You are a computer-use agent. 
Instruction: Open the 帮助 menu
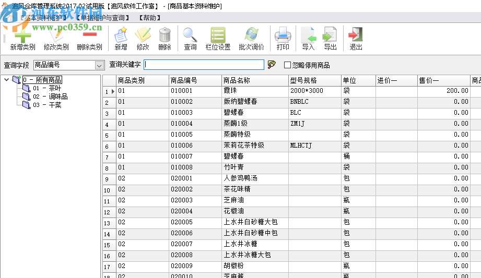pos(150,18)
